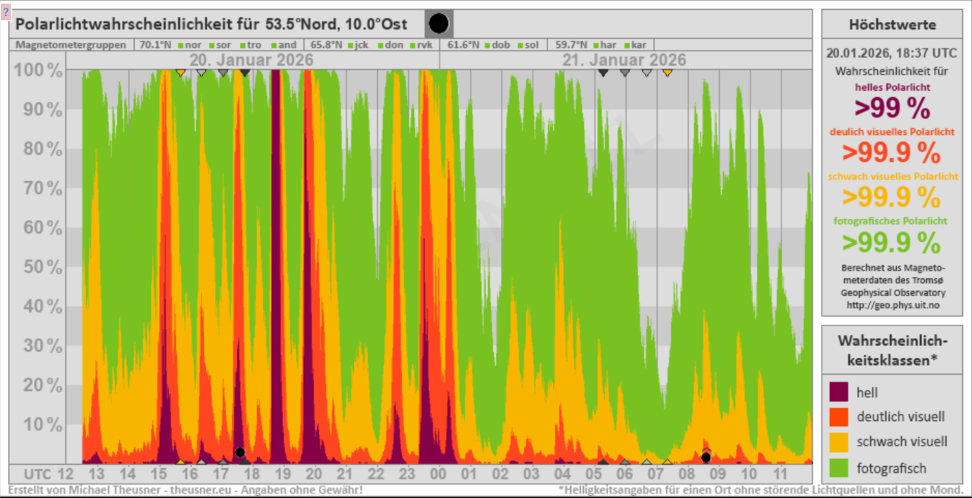Click the green status square beside 'dob'
The image size is (972, 498).
(487, 45)
